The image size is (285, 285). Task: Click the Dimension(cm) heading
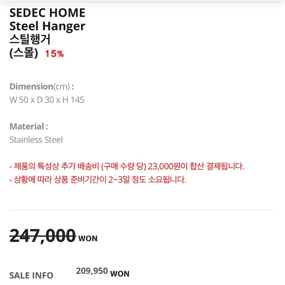pyautogui.click(x=42, y=87)
